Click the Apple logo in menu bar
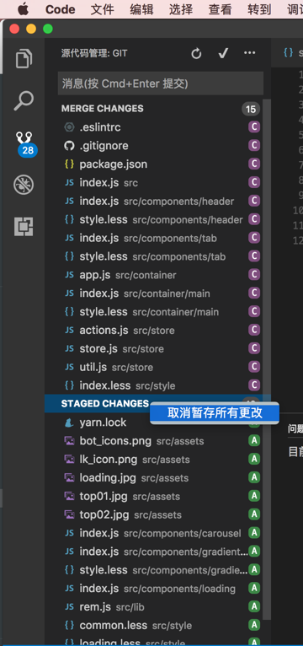Viewport: 303px width, 646px height. (23, 9)
